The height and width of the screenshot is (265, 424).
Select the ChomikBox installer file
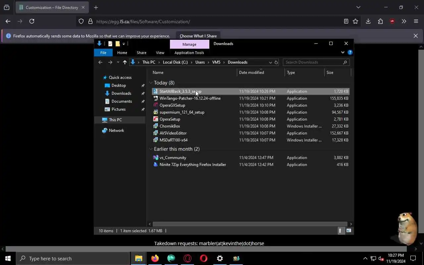[250, 126]
